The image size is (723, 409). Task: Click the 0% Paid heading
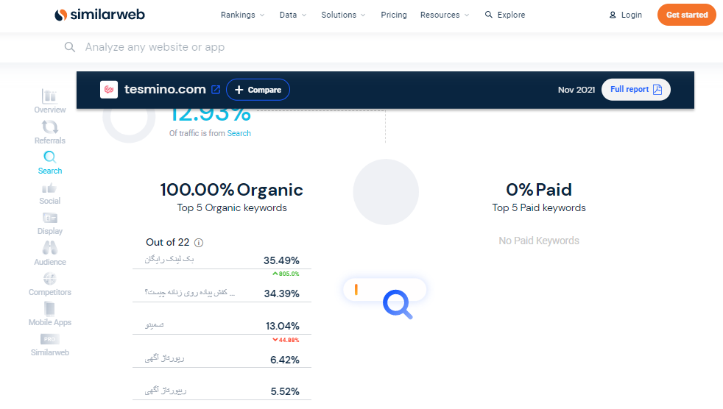tap(538, 190)
